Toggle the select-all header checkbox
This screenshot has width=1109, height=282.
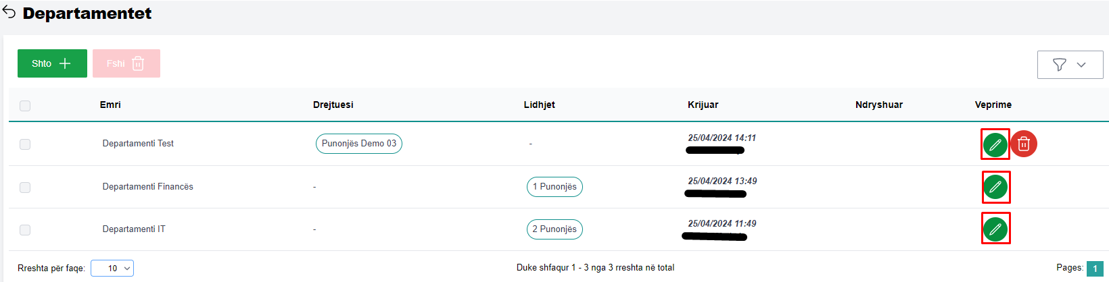click(x=25, y=105)
